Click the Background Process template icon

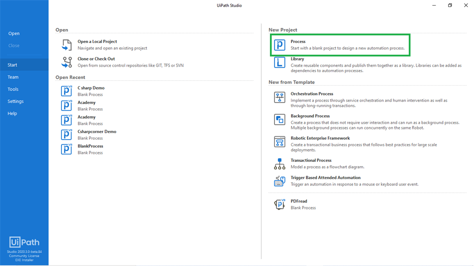click(x=279, y=119)
